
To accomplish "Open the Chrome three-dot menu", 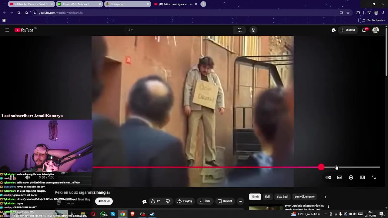I will coord(383,13).
